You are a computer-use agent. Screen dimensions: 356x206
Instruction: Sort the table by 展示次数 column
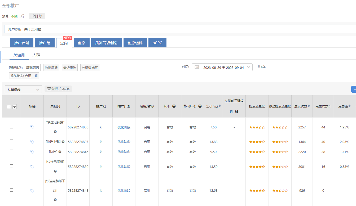tap(309, 106)
